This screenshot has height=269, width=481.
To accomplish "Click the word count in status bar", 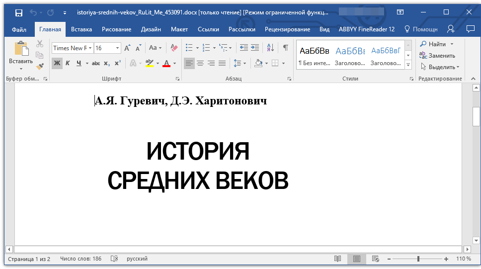I will [x=80, y=259].
